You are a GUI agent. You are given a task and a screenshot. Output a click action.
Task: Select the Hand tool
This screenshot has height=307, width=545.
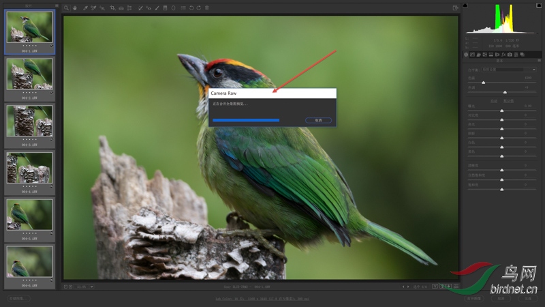point(75,8)
